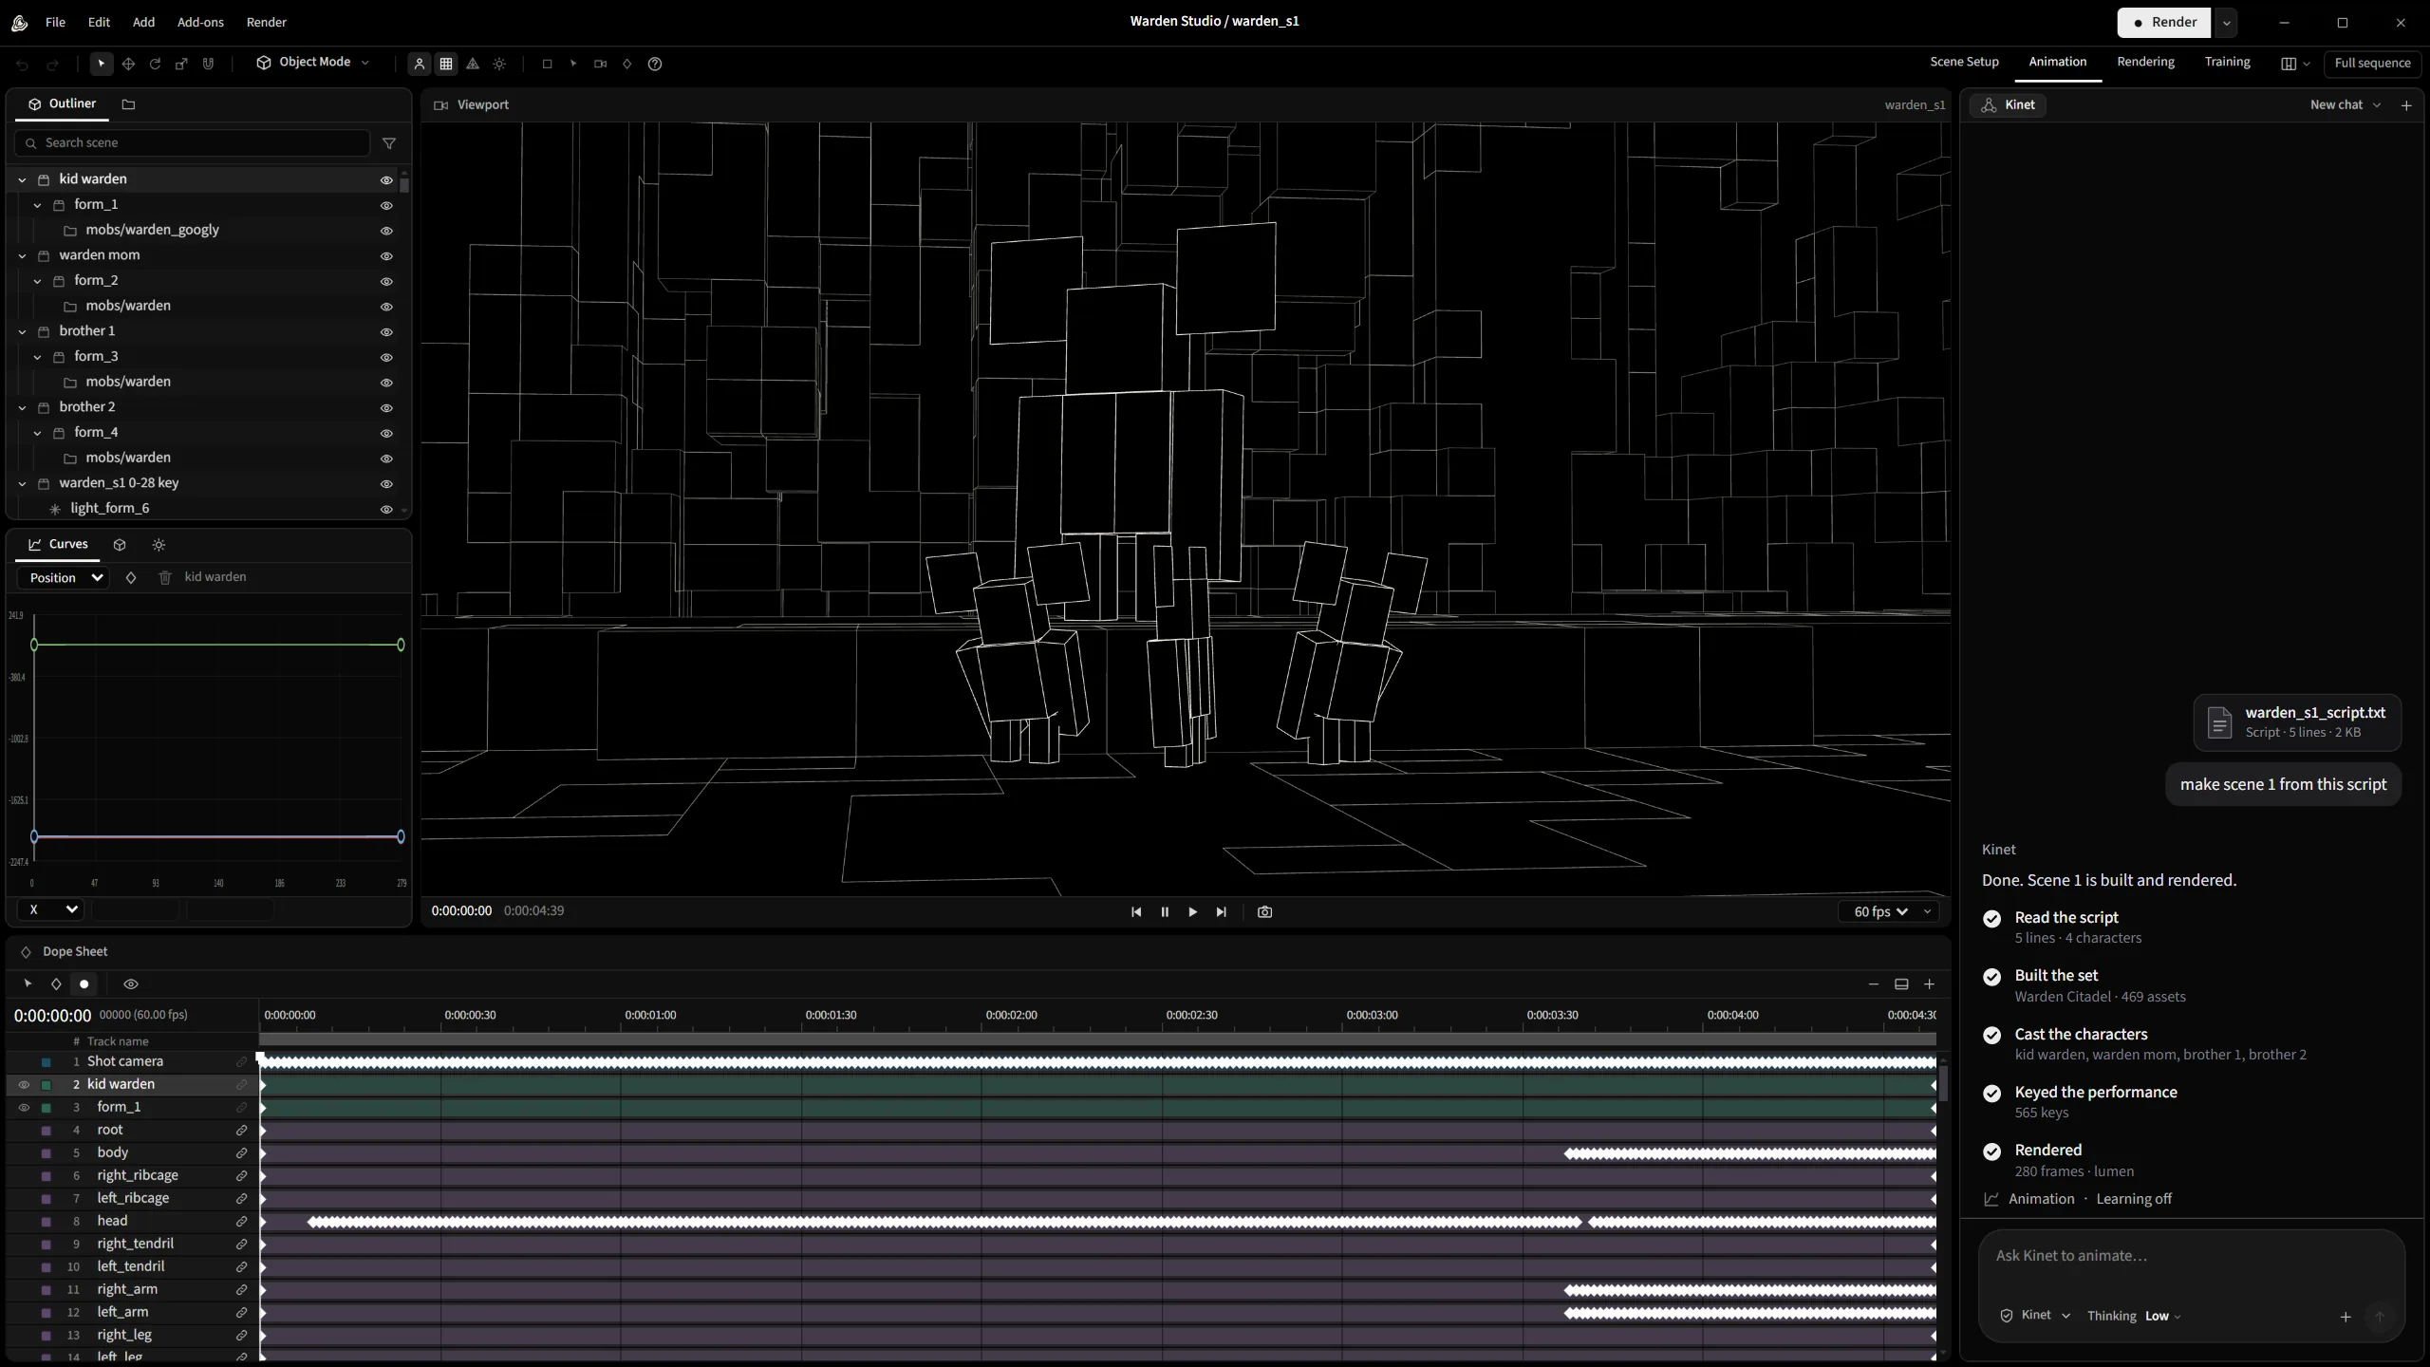Open the Object Mode dropdown
Image resolution: width=2430 pixels, height=1367 pixels.
click(313, 63)
